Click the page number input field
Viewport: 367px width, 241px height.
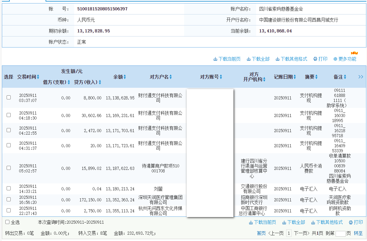[x=340, y=233]
